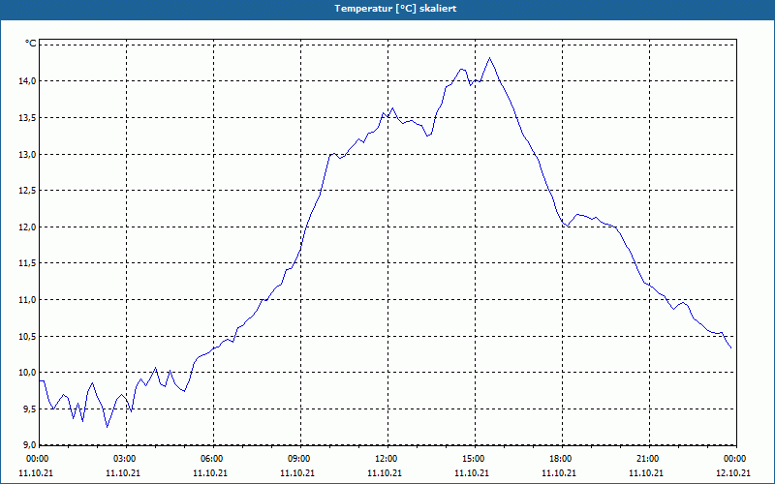775x484 pixels.
Task: Click the °C unit label on the axis
Action: pyautogui.click(x=31, y=44)
